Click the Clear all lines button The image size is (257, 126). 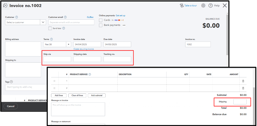point(77,95)
